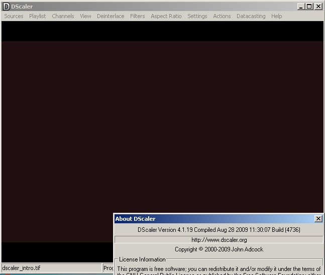
Task: Open the View menu
Action: (x=85, y=16)
